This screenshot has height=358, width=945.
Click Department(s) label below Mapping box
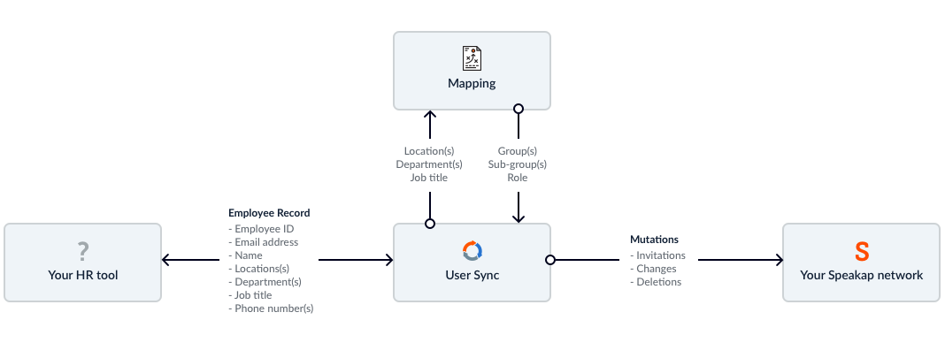(429, 164)
